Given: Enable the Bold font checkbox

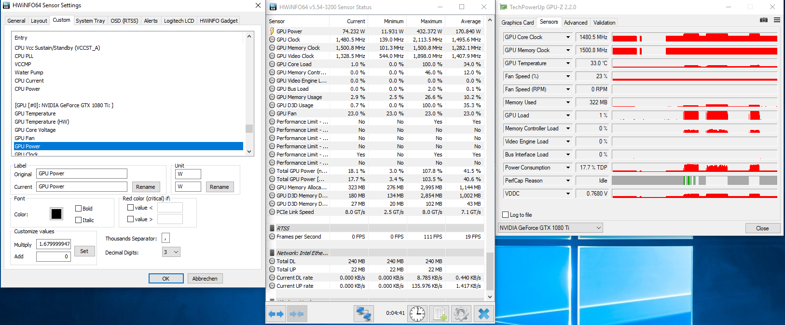Looking at the screenshot, I should pyautogui.click(x=78, y=209).
